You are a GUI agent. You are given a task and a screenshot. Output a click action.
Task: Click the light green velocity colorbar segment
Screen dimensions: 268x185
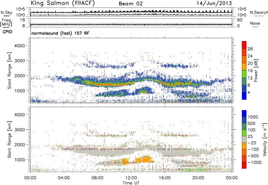tap(244, 133)
